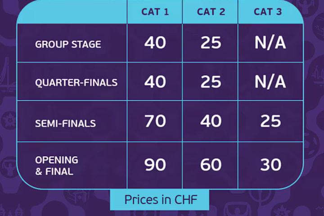Select Semi-Finals CAT 3 price 25
The height and width of the screenshot is (216, 324).
coord(270,121)
